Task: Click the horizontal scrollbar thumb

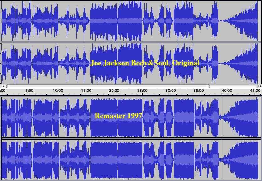Action: coord(108,86)
